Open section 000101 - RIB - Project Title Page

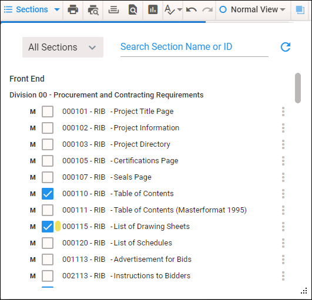118,112
